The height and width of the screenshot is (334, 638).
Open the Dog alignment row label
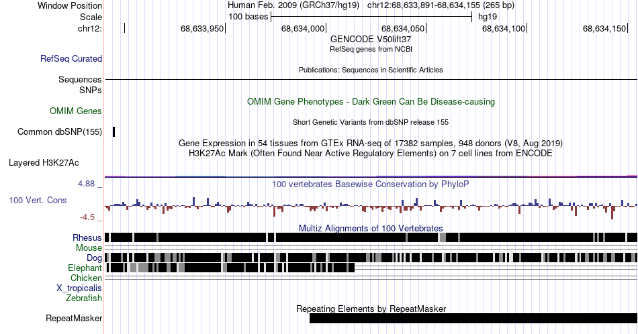(x=94, y=258)
